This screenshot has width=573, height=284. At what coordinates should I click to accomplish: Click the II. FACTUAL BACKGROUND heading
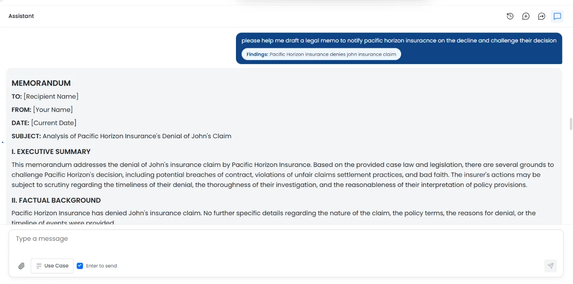56,200
